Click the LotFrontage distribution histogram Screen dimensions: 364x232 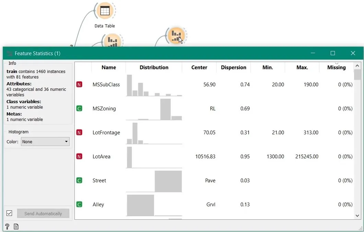coord(154,133)
